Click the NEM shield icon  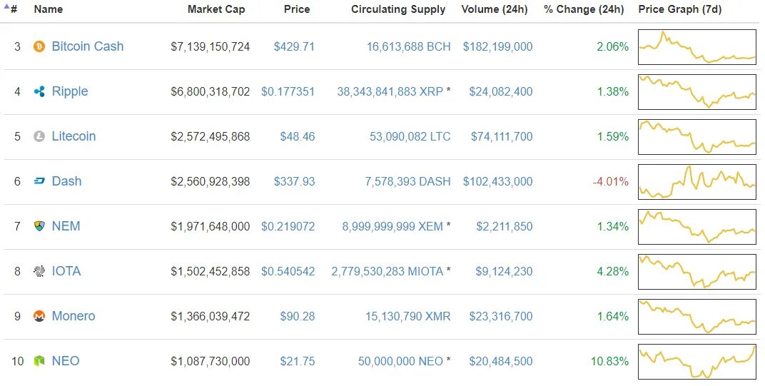(39, 226)
